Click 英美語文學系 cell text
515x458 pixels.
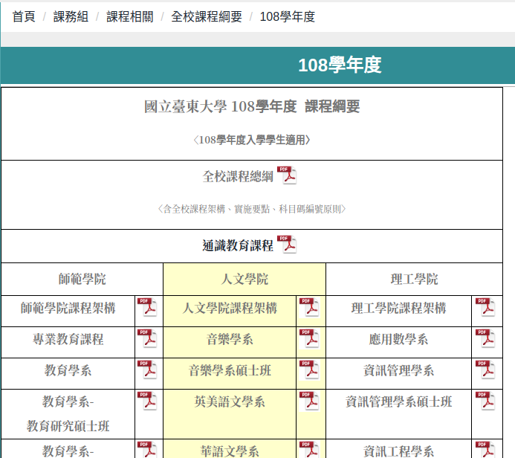tap(230, 401)
